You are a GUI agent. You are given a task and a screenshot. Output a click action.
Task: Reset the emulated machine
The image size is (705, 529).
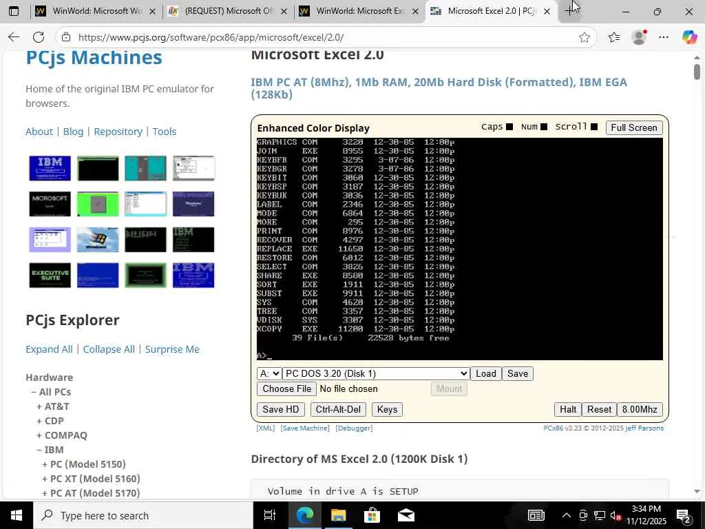(x=599, y=409)
